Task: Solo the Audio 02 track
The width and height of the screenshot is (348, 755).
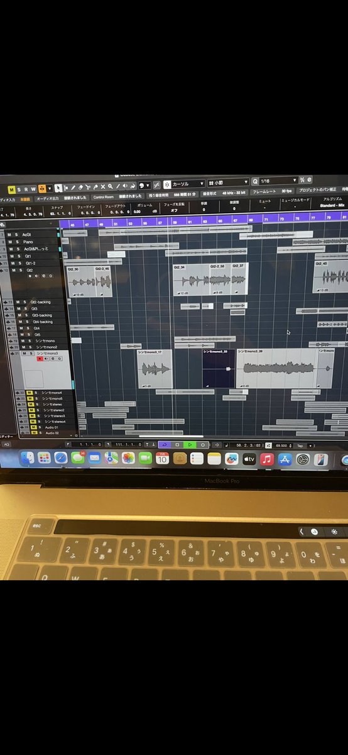Action: (x=40, y=433)
